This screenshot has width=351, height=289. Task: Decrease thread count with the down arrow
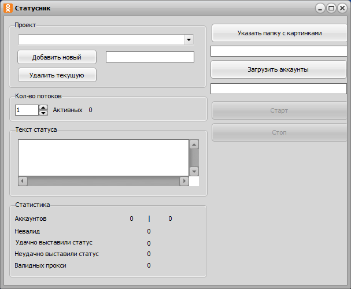click(x=43, y=113)
